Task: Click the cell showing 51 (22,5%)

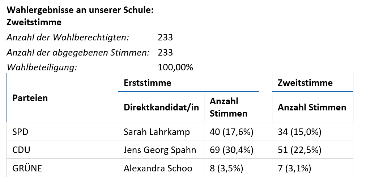Action: pos(312,149)
